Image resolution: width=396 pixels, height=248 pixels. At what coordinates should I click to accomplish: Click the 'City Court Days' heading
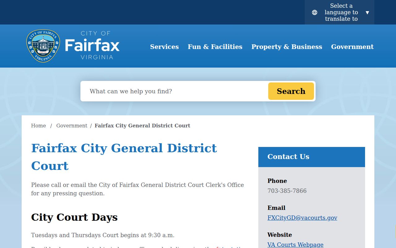point(74,217)
